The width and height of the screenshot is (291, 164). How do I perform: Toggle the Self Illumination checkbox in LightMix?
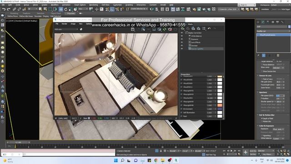click(181, 113)
